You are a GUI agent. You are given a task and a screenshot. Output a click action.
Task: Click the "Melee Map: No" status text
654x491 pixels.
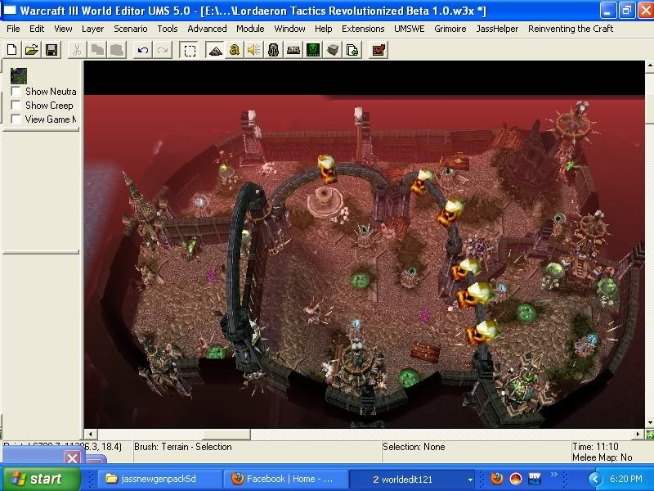pyautogui.click(x=602, y=457)
